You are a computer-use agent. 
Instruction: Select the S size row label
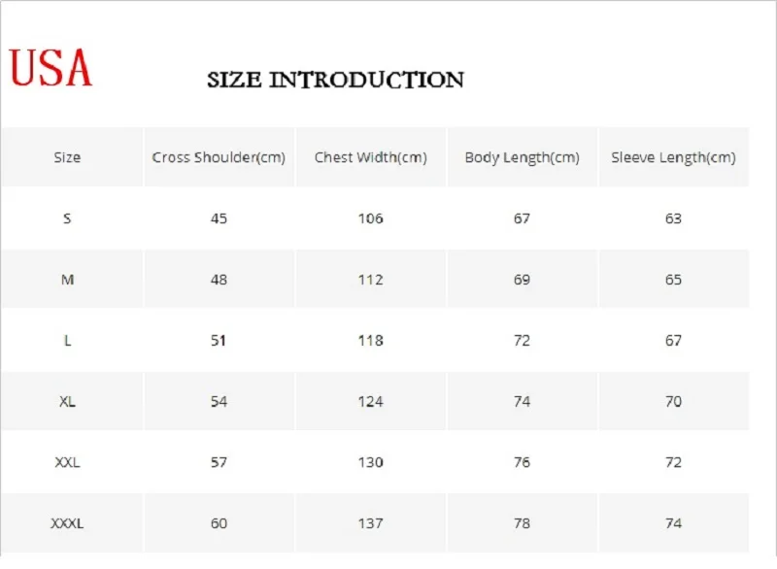[x=67, y=218]
